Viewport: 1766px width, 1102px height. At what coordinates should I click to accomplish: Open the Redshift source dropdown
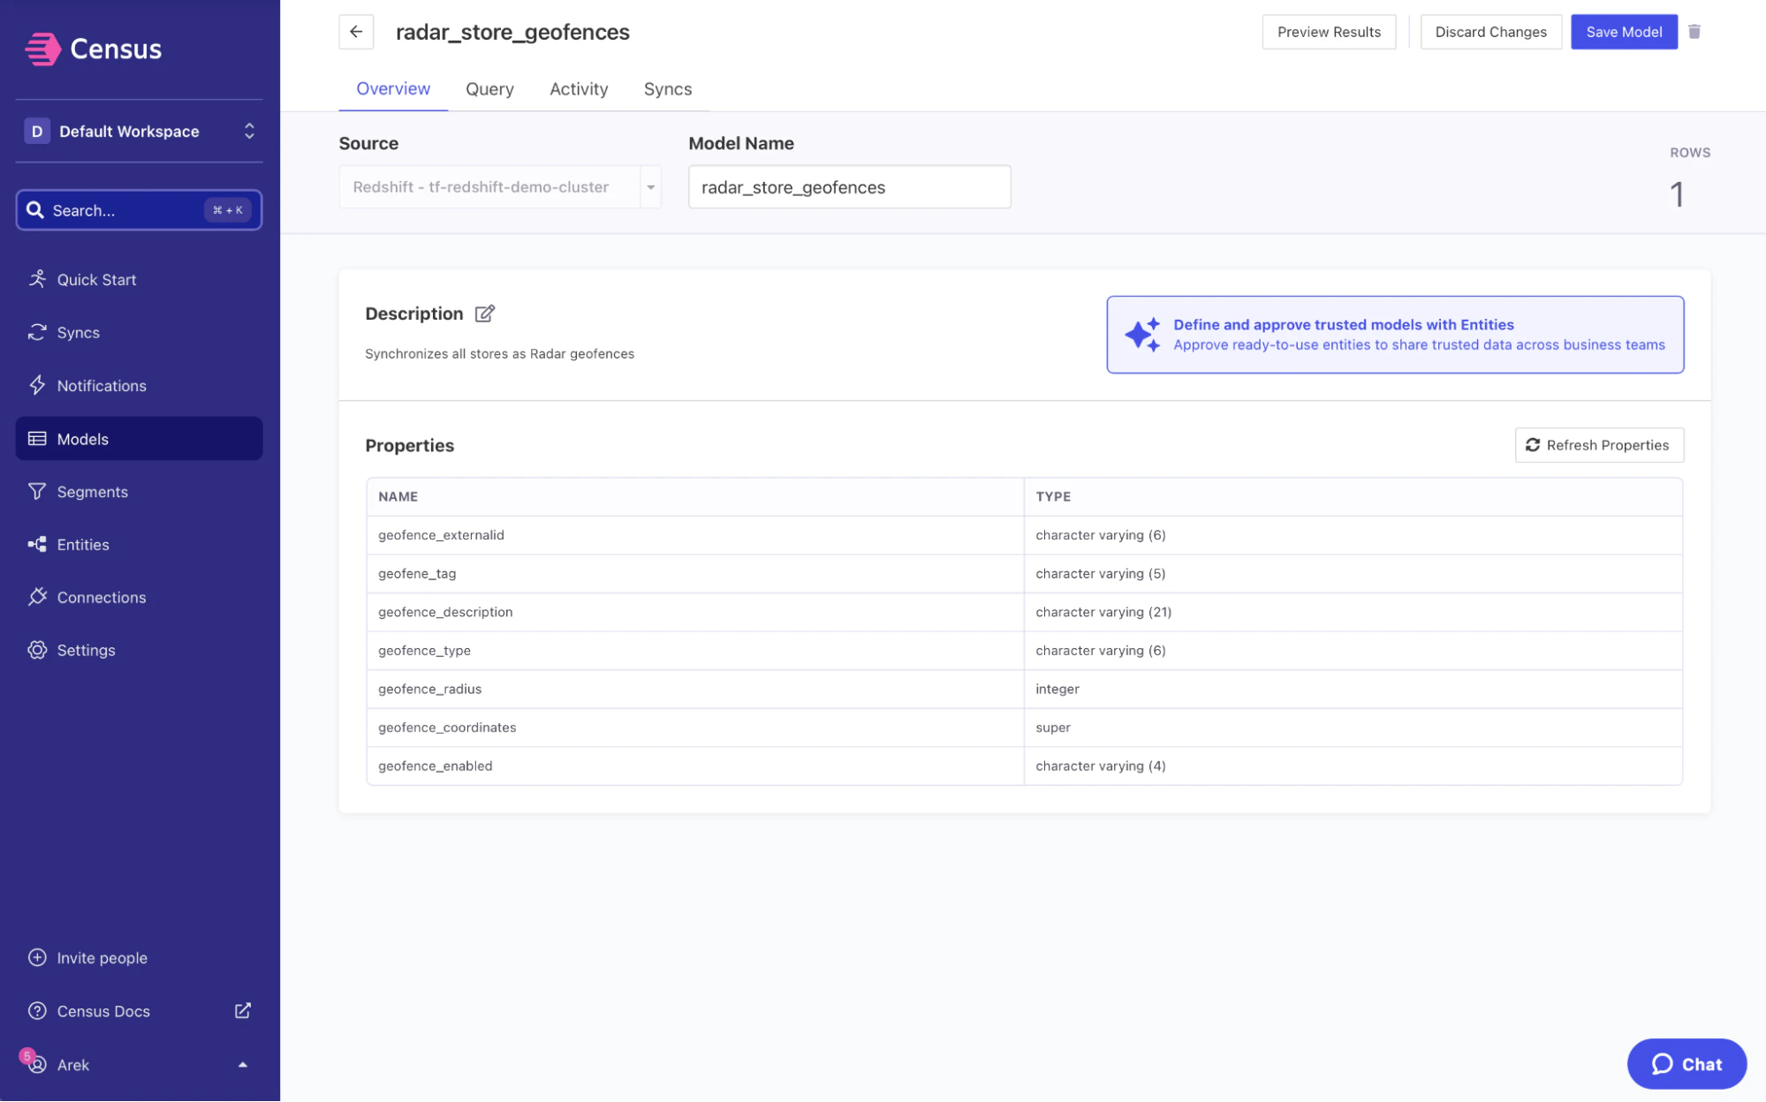tap(650, 186)
